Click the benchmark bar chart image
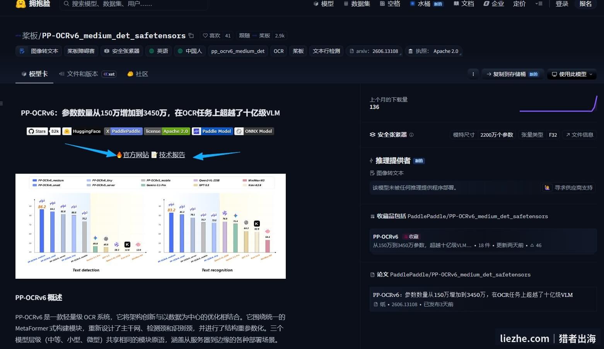 (150, 226)
